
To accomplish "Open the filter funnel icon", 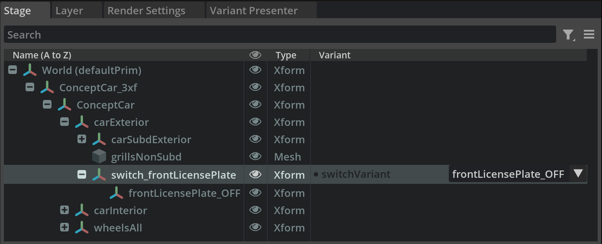I will 569,35.
